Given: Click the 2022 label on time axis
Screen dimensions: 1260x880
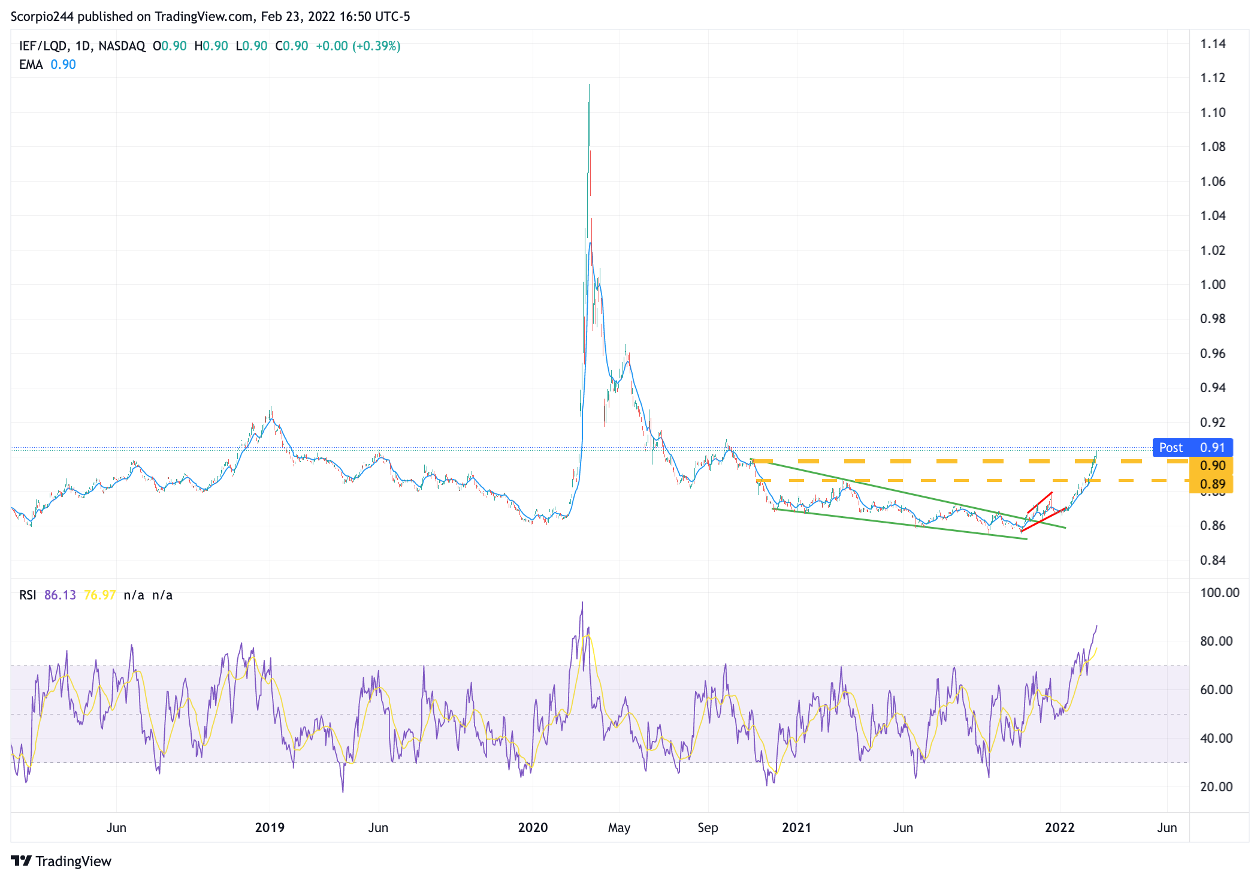Looking at the screenshot, I should [1059, 827].
